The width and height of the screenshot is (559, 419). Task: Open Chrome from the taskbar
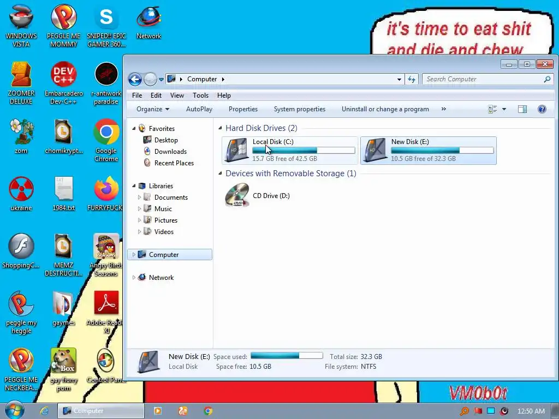(x=208, y=411)
